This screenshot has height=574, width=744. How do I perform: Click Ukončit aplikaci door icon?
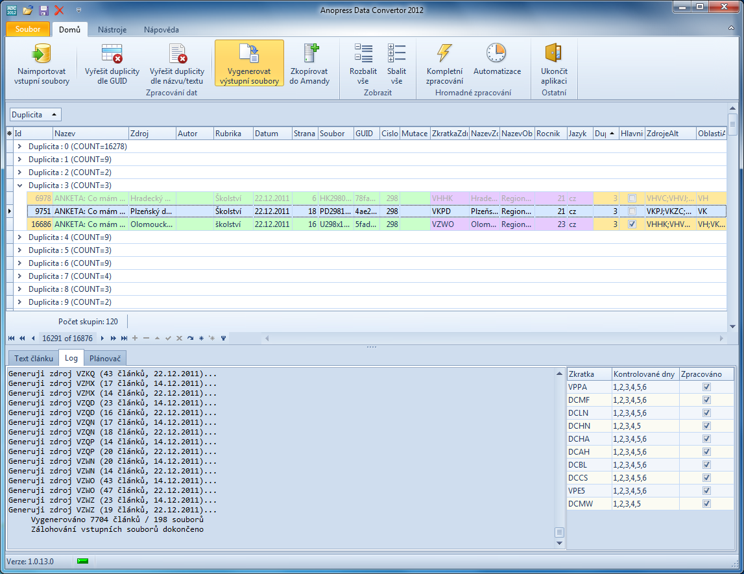[553, 53]
